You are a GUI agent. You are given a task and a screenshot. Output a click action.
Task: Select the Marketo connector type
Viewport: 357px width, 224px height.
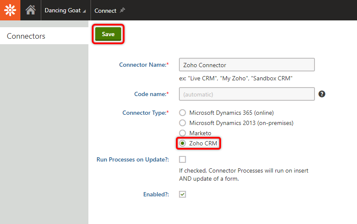tap(182, 133)
